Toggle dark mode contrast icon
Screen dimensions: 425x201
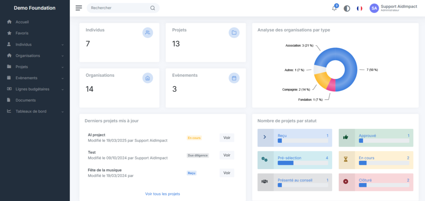347,8
